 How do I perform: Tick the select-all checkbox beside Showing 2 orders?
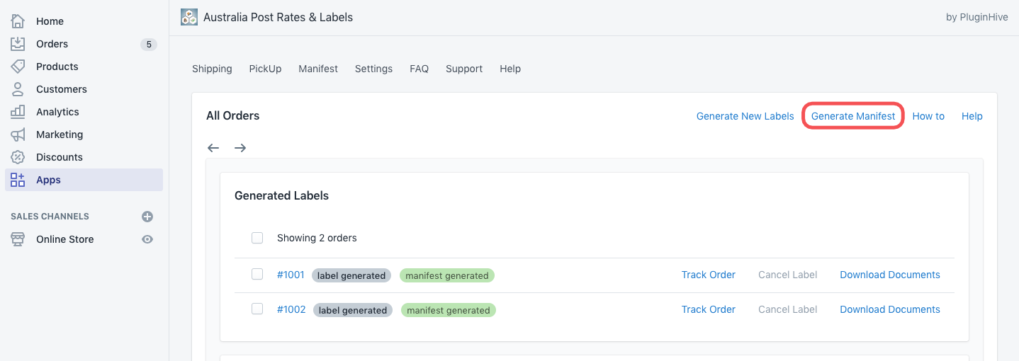click(x=257, y=238)
